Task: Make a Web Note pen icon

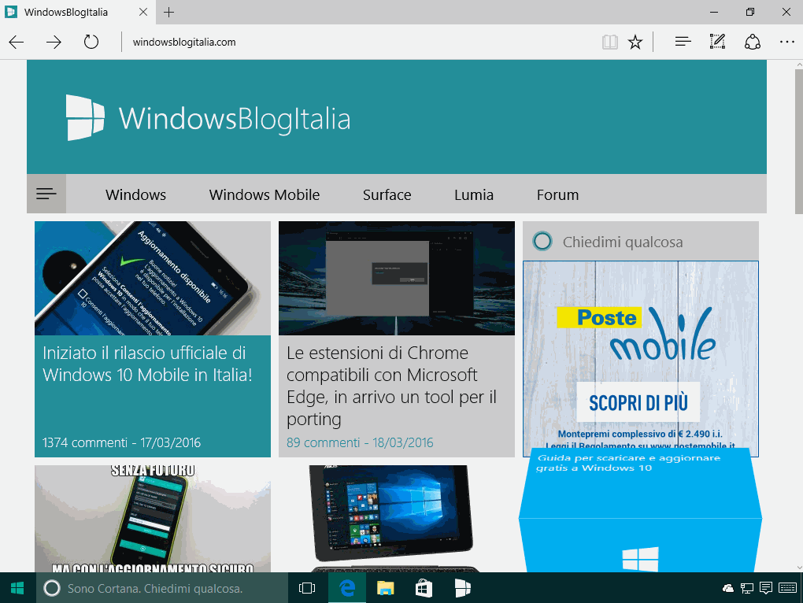Action: pyautogui.click(x=717, y=42)
